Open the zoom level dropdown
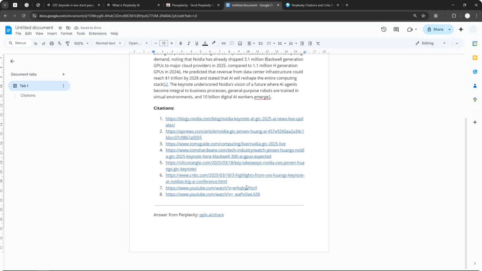 tap(81, 43)
